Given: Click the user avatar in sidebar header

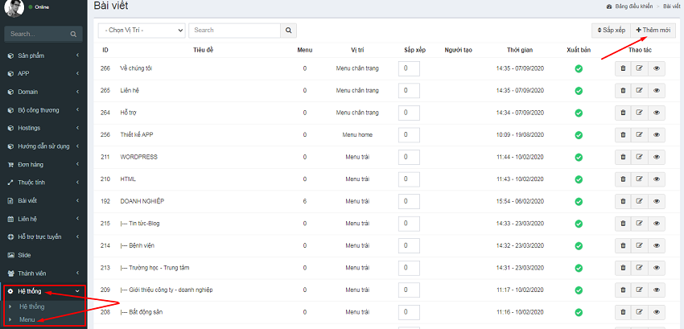Looking at the screenshot, I should [14, 9].
